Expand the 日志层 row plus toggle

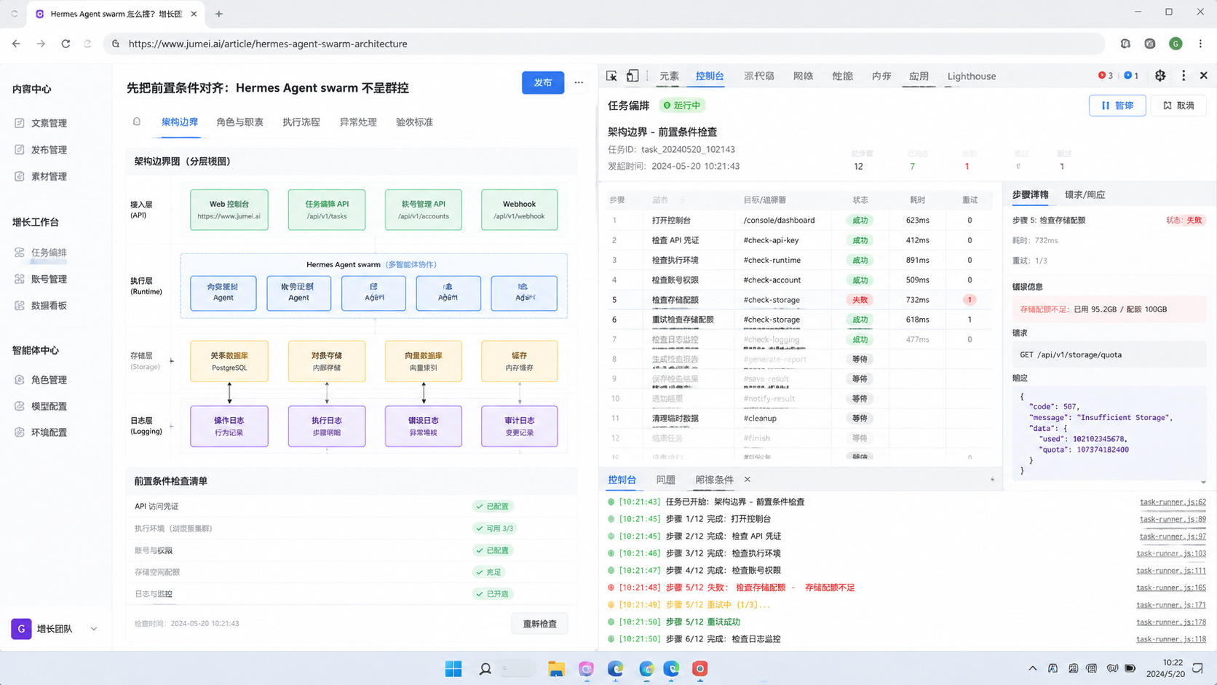click(x=172, y=427)
